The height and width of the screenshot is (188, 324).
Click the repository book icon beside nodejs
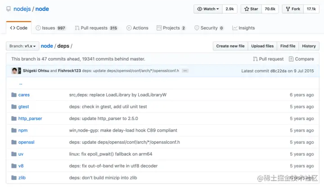pos(9,9)
